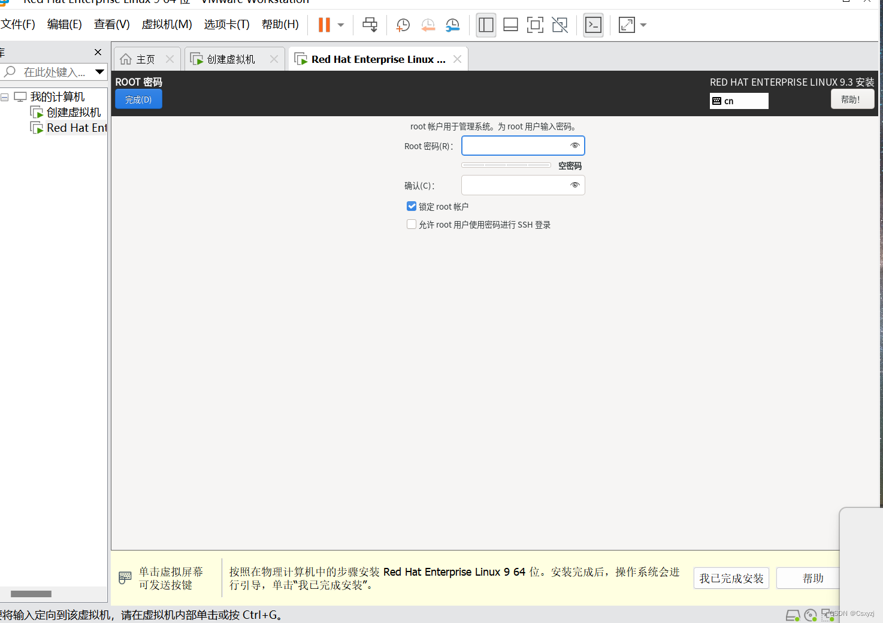Click the stretch guest display icon

(627, 25)
